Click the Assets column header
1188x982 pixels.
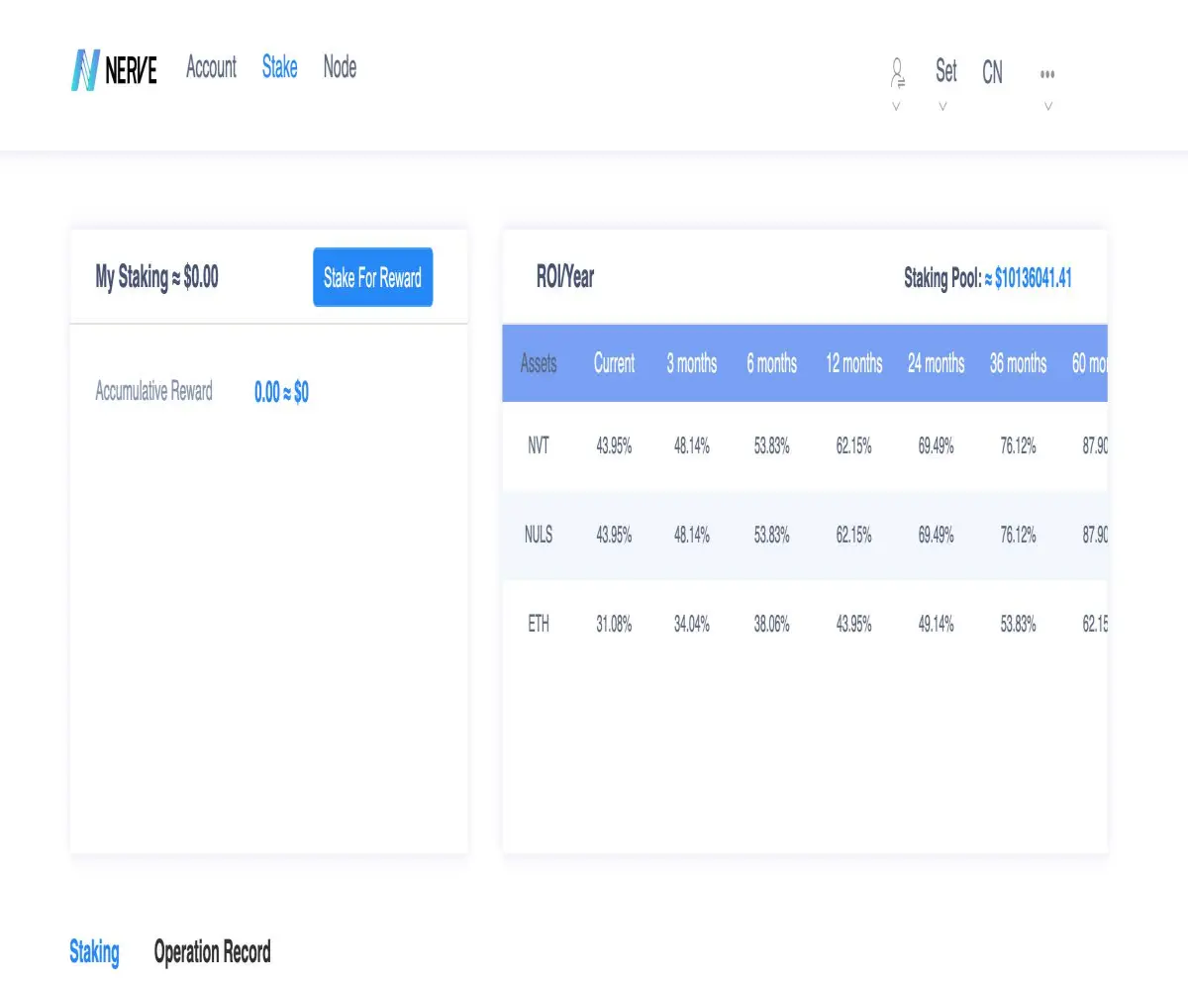pos(539,363)
